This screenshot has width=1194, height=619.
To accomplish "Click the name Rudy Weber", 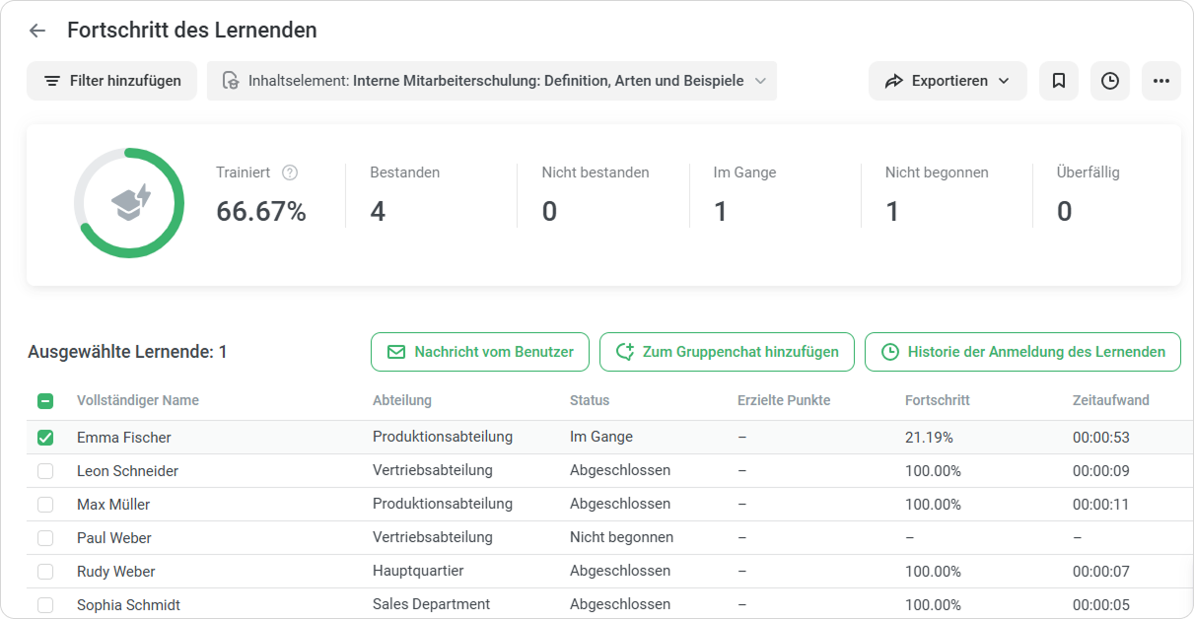I will [x=116, y=572].
